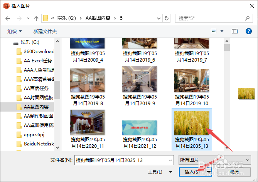The height and width of the screenshot is (182, 258).
Task: Click the folder tree scroll-down arrow
Action: [x=57, y=147]
